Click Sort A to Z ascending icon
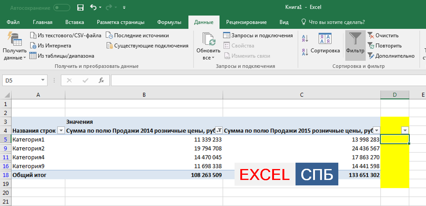426x206 pixels. pyautogui.click(x=305, y=38)
